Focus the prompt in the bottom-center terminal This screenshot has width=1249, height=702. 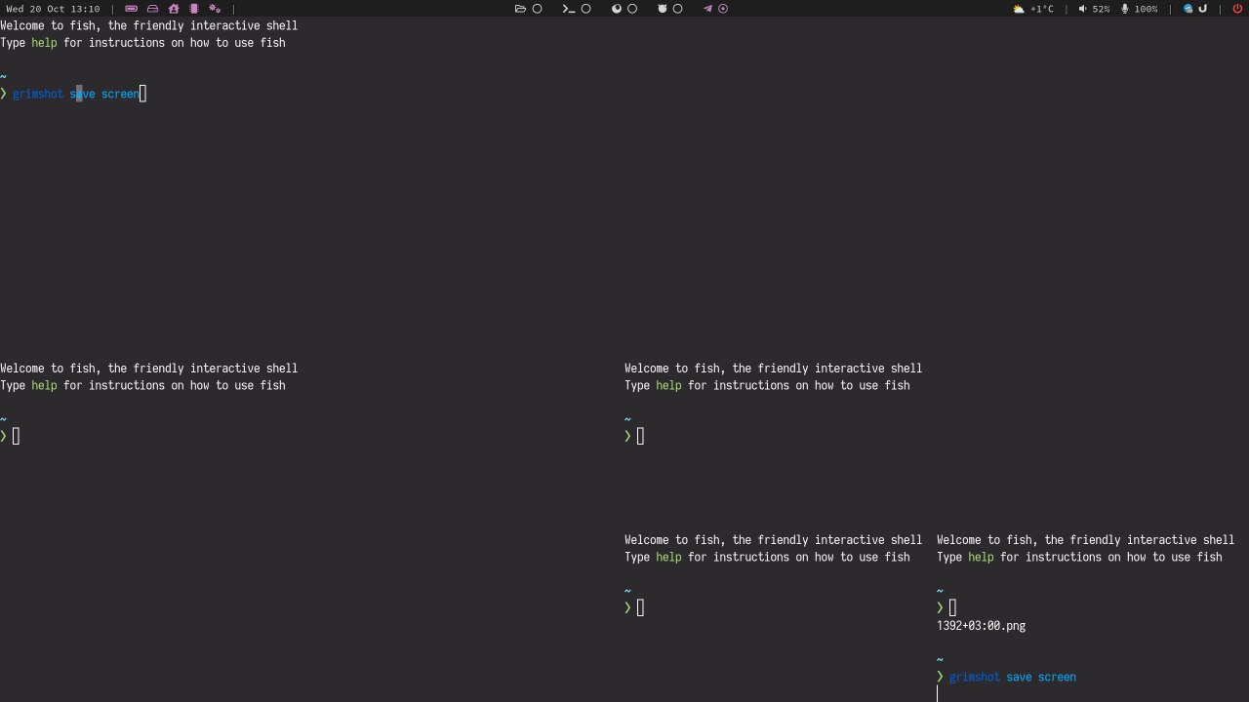point(640,607)
